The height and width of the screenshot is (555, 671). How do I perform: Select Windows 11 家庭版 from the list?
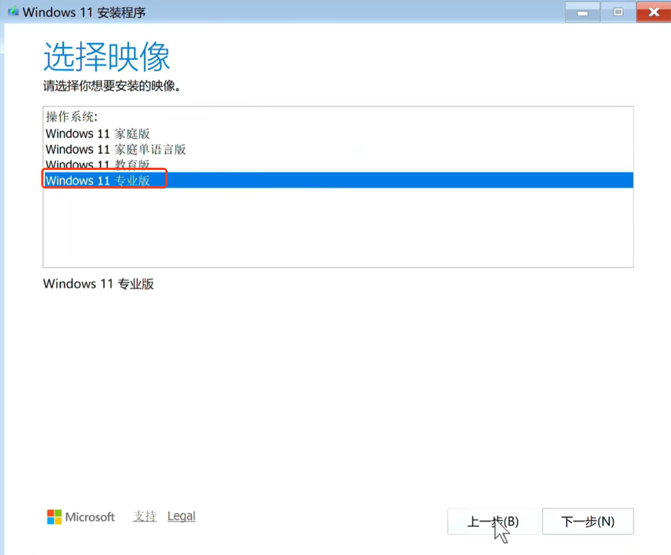coord(97,134)
